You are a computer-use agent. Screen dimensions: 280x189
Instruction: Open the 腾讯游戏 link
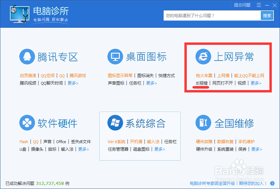(x=78, y=76)
